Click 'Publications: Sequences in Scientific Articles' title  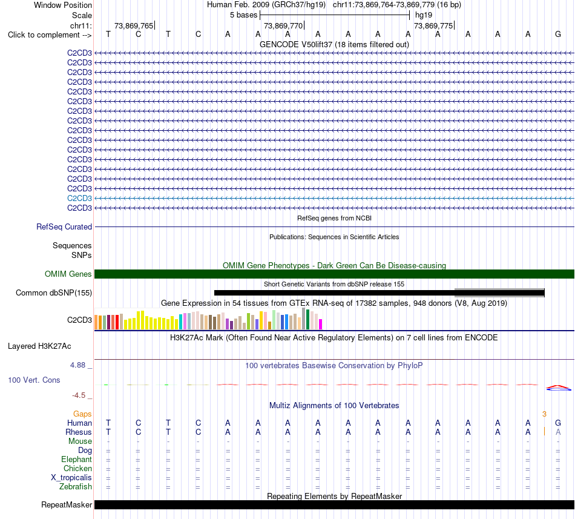[x=334, y=237]
